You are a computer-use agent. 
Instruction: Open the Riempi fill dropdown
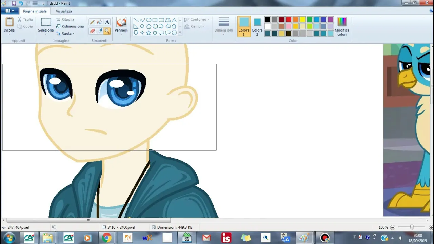[x=195, y=26]
